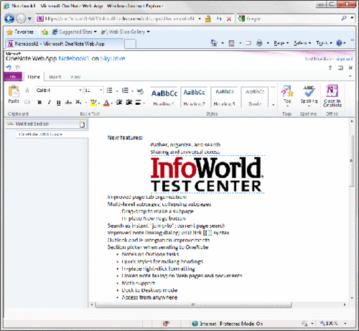Screen dimensions: 359x331
Task: Expand the Styles gallery
Action: 273,105
